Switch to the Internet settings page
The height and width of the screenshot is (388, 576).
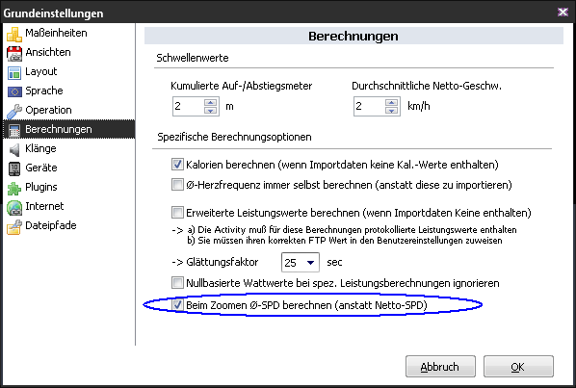(x=44, y=207)
